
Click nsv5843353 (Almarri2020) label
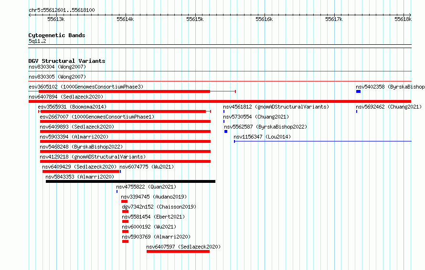click(x=80, y=177)
